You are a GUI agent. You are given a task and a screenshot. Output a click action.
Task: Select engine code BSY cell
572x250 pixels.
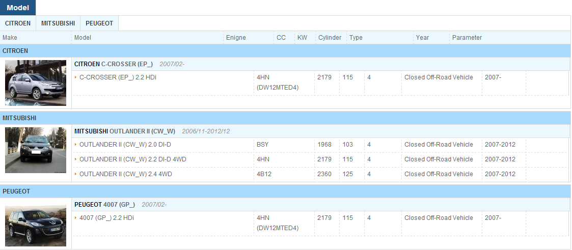pyautogui.click(x=263, y=145)
